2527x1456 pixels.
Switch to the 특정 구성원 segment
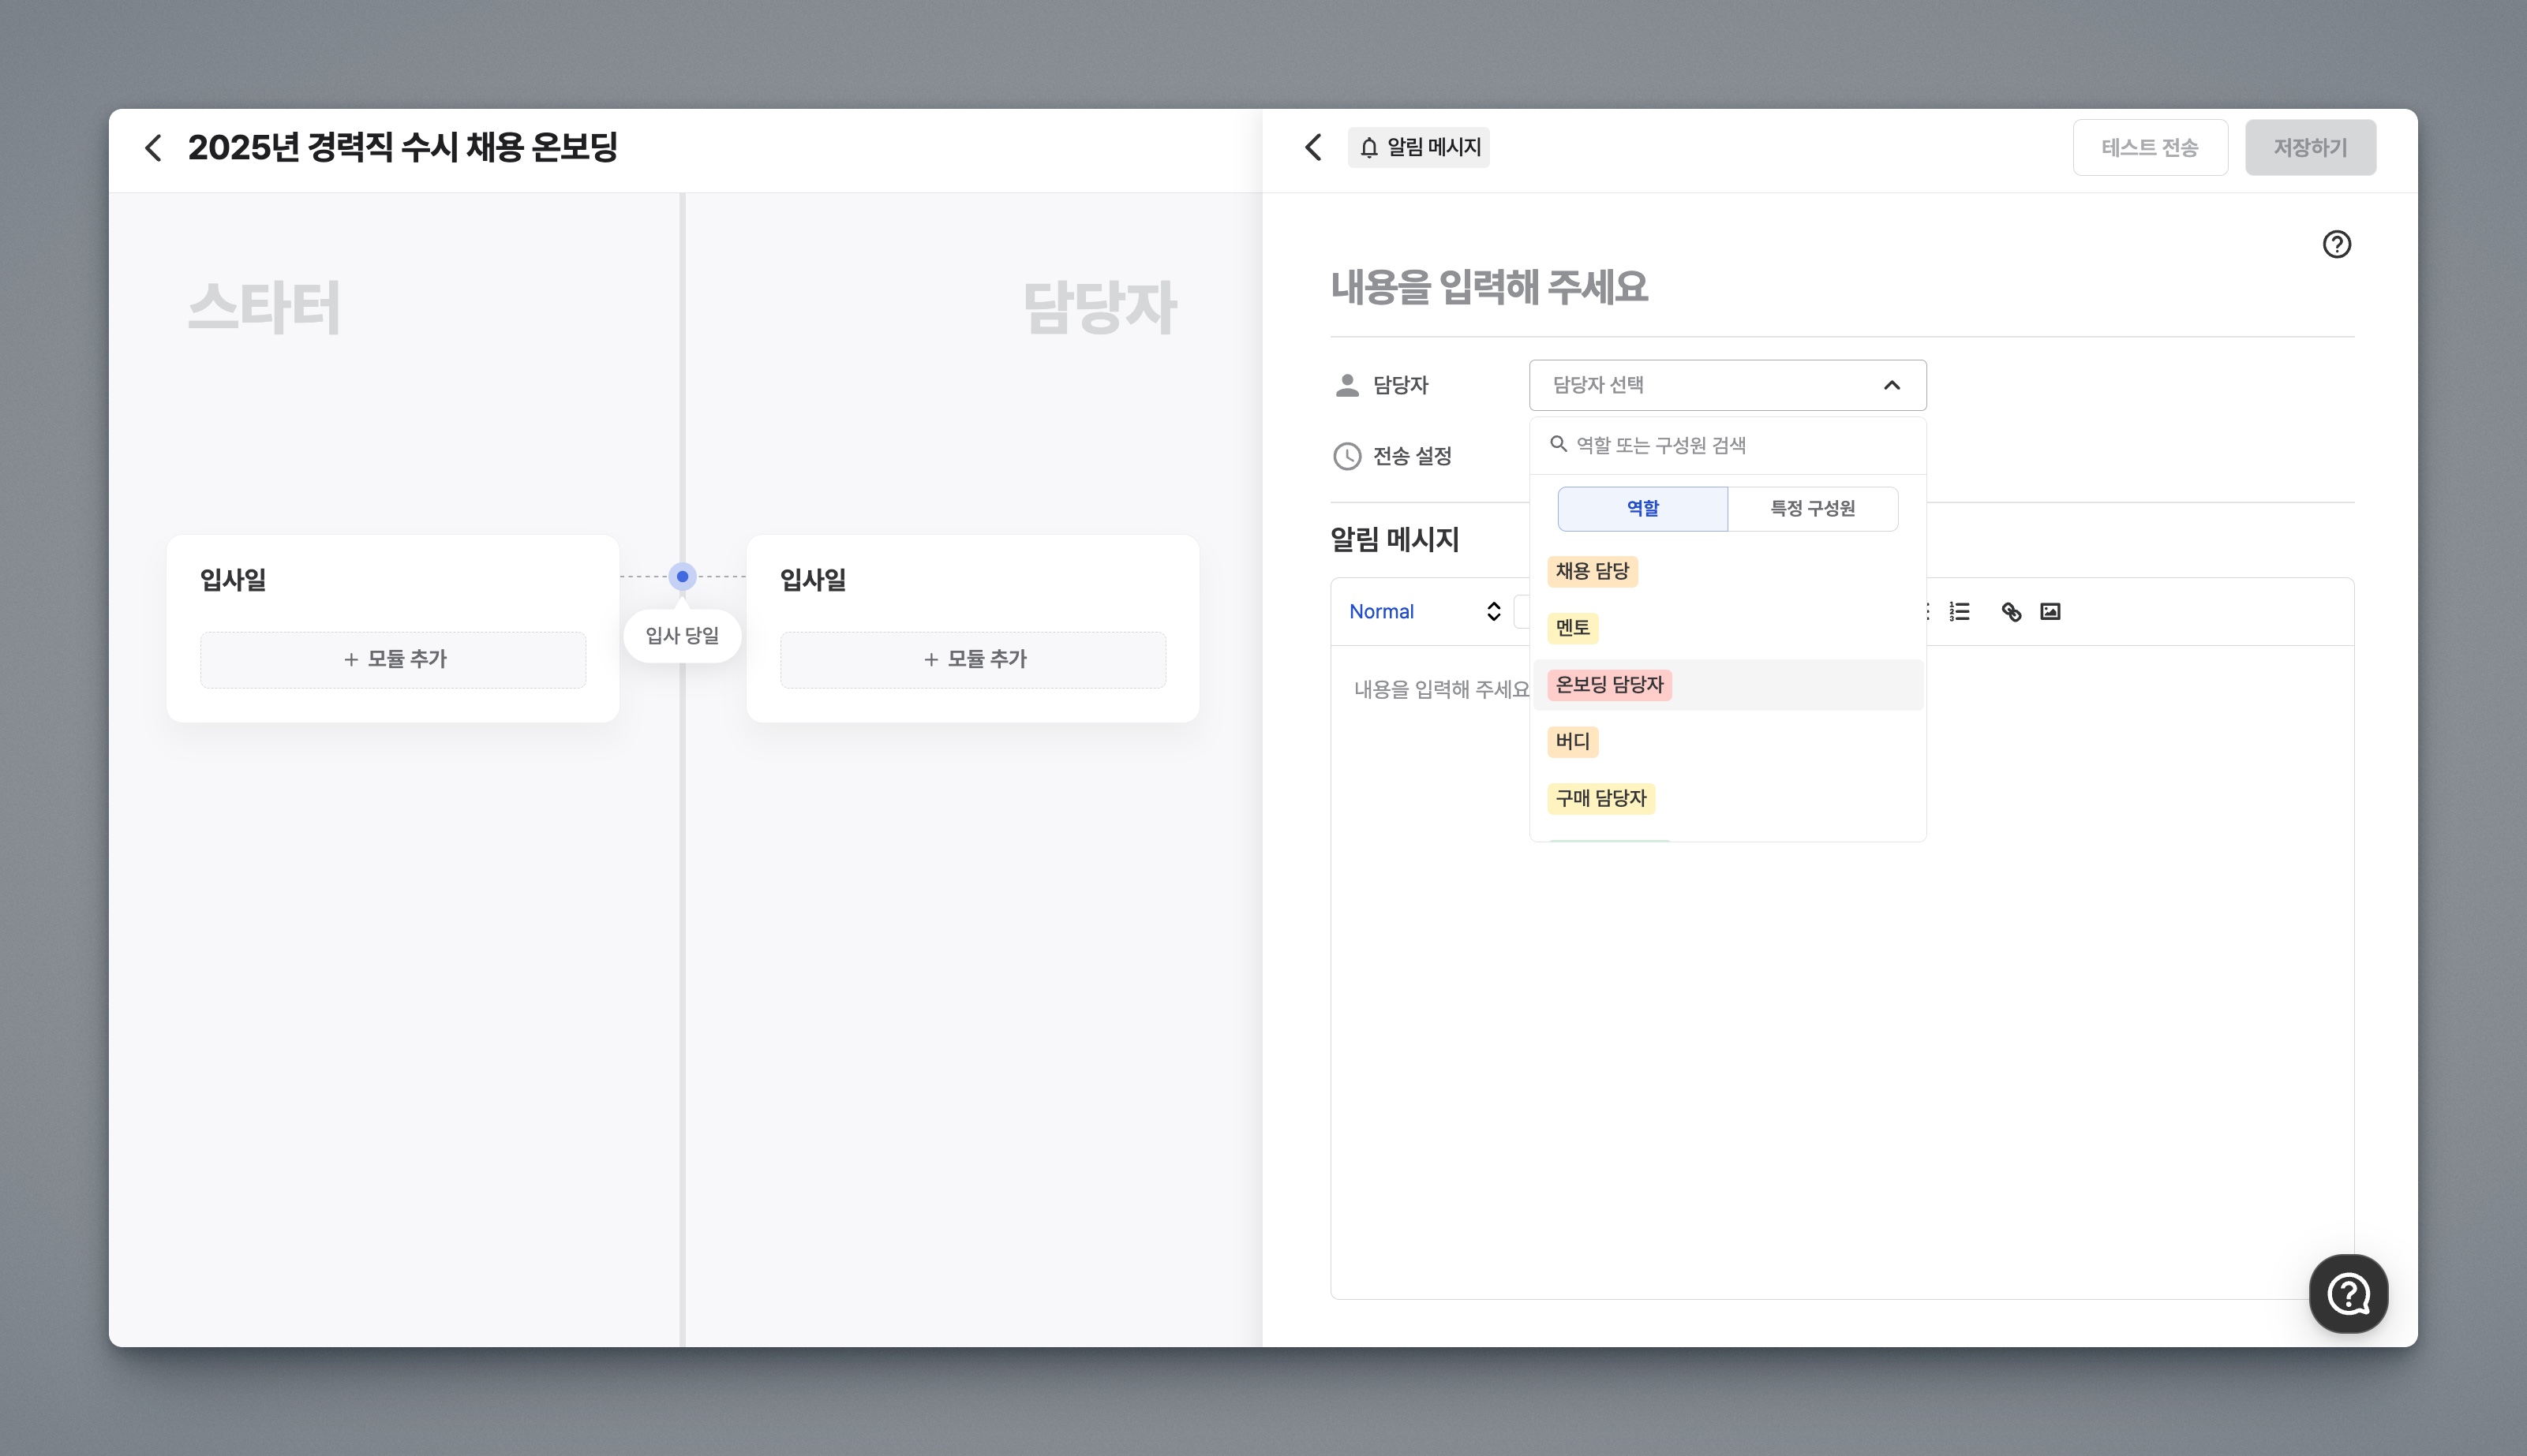[x=1812, y=509]
